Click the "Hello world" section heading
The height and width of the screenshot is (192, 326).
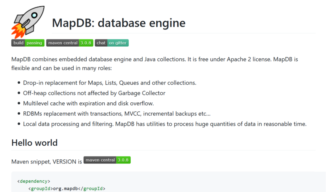(34, 142)
